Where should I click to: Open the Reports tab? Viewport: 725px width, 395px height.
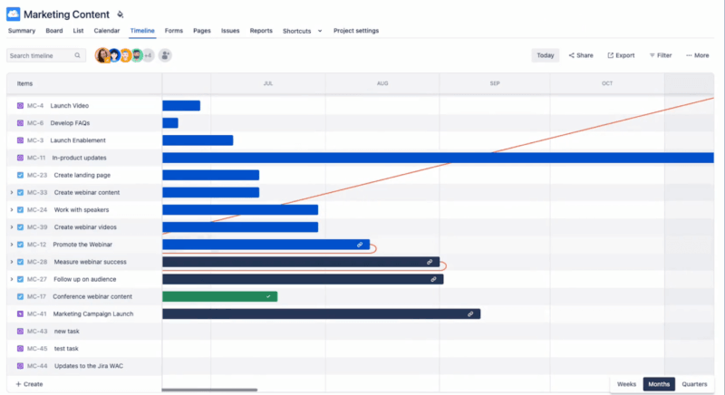pos(261,31)
